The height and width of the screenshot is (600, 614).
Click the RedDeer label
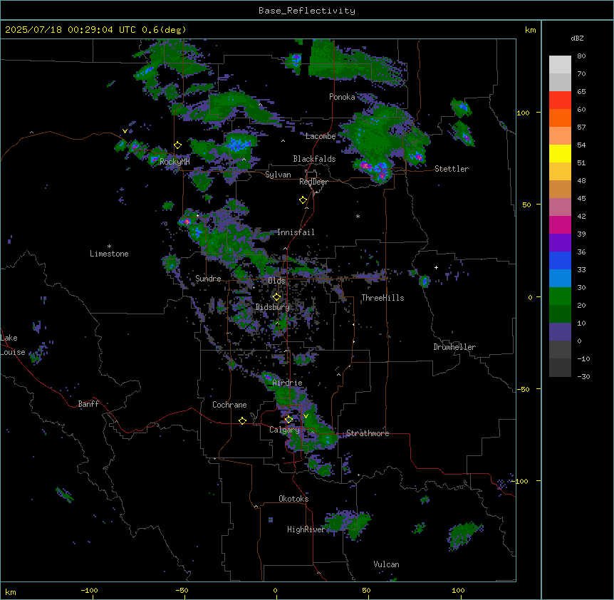(313, 182)
